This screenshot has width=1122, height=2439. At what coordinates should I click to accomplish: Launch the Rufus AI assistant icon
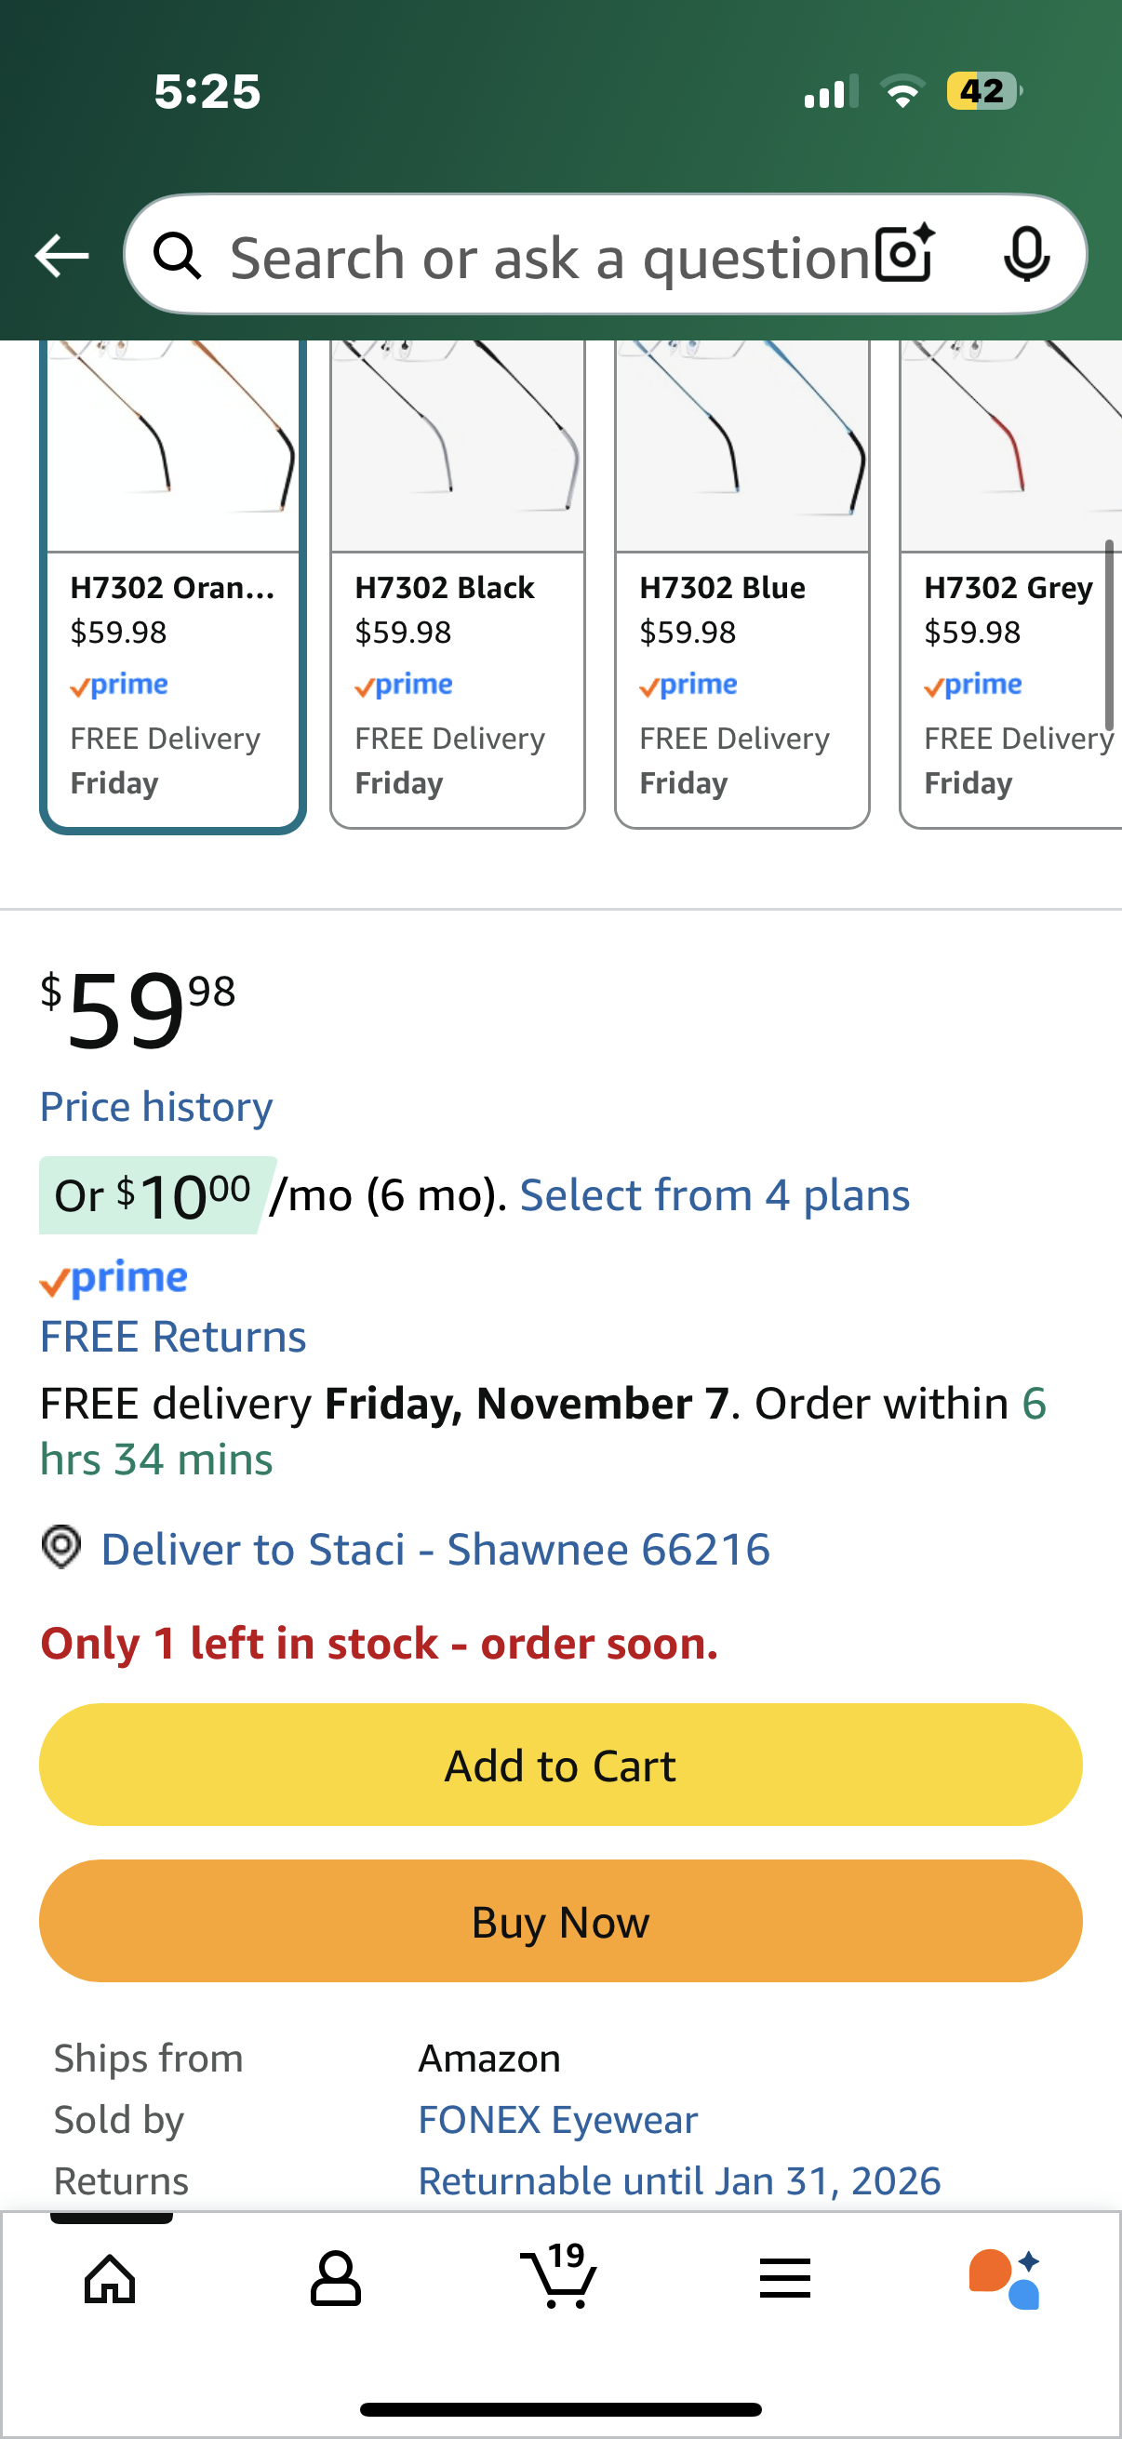1005,2278
